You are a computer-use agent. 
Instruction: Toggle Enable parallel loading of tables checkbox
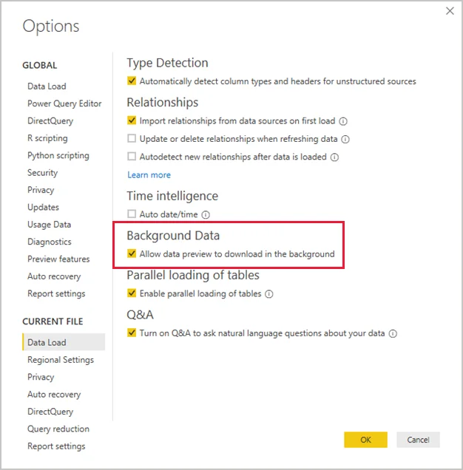[x=132, y=293]
